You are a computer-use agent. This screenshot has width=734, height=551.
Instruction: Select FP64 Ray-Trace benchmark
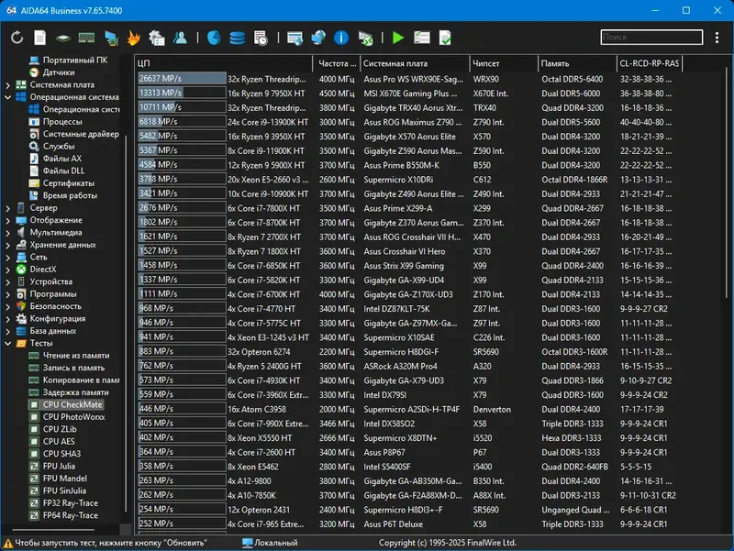tap(71, 515)
